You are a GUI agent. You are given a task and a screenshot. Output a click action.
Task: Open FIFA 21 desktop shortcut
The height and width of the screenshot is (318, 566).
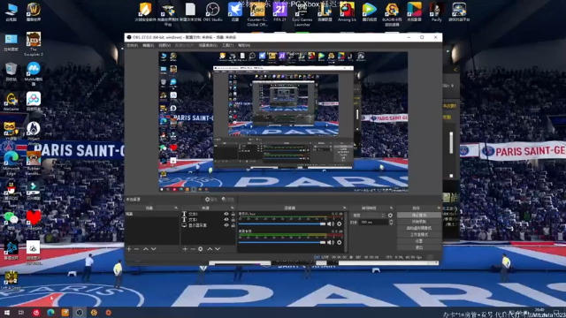point(279,11)
